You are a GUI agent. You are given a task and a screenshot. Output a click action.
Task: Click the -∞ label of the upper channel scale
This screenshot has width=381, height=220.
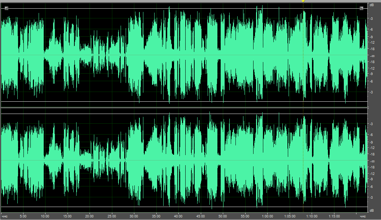pyautogui.click(x=372, y=56)
